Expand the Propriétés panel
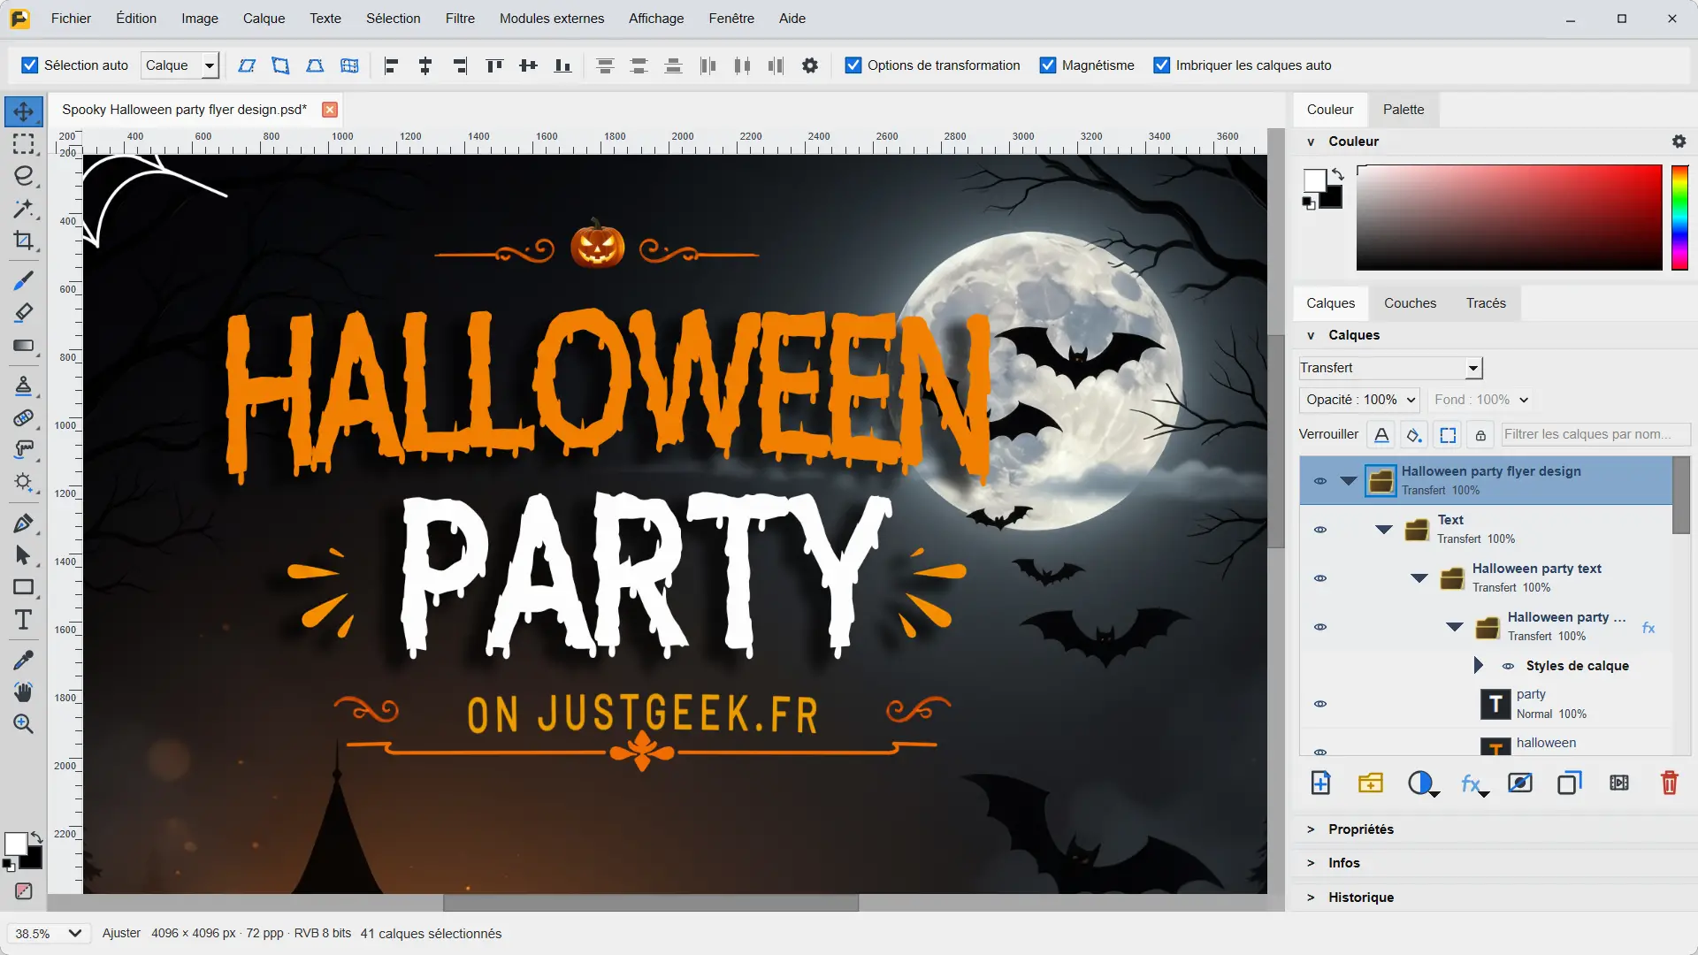 point(1361,829)
